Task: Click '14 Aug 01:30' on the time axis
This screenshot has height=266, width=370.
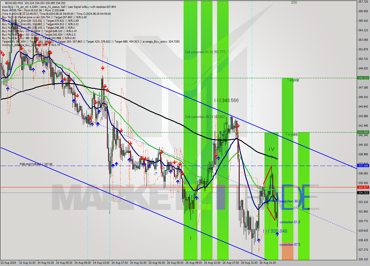Action: click(46, 263)
